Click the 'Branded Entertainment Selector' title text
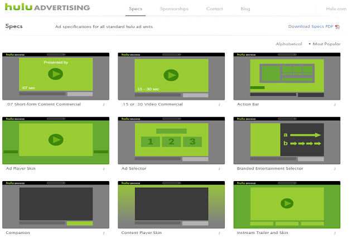 pos(270,168)
